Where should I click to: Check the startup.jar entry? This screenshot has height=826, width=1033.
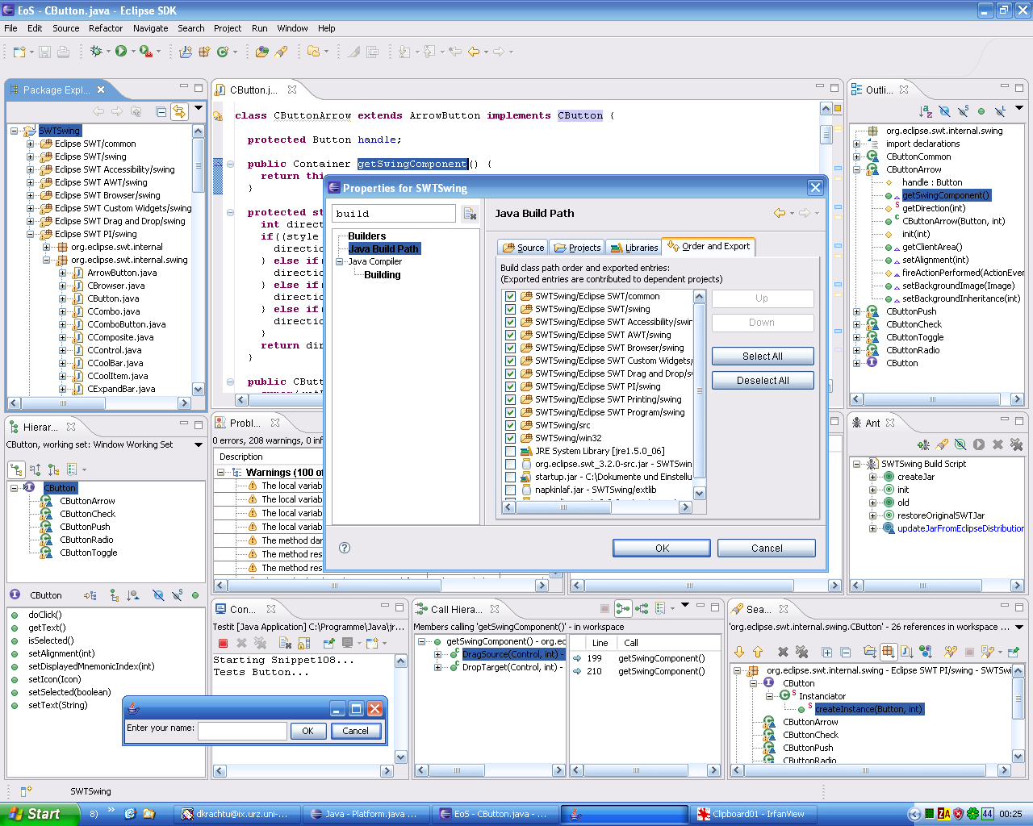coord(510,477)
